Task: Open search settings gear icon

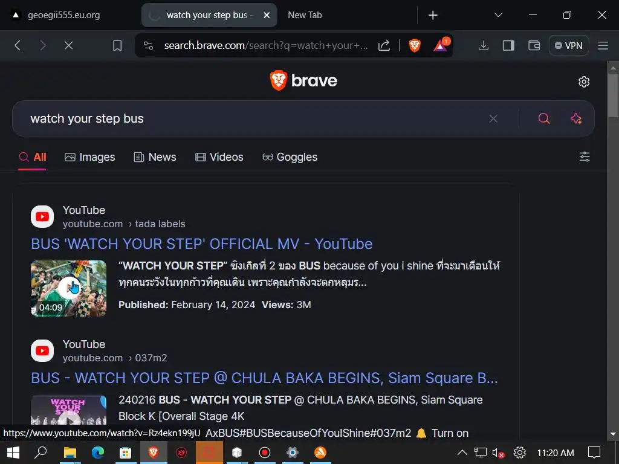Action: (584, 82)
